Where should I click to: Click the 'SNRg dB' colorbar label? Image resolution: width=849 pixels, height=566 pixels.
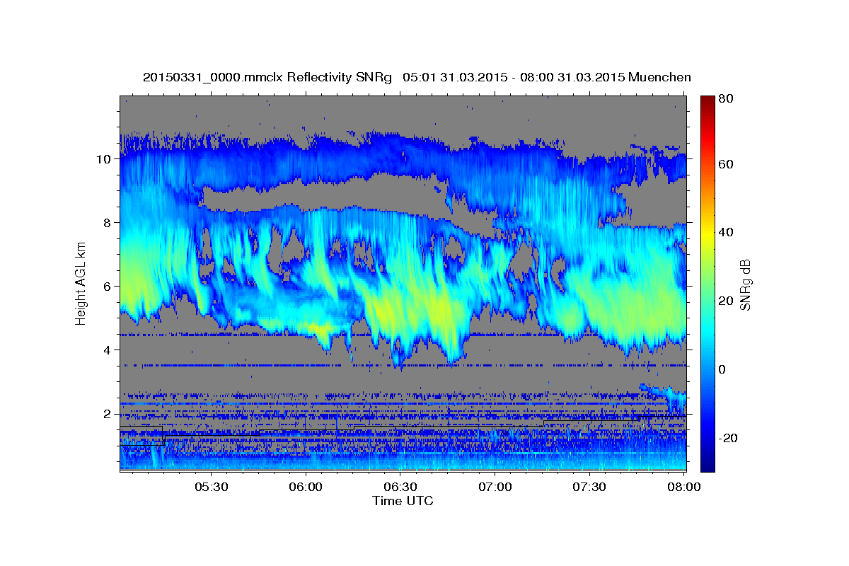[744, 284]
